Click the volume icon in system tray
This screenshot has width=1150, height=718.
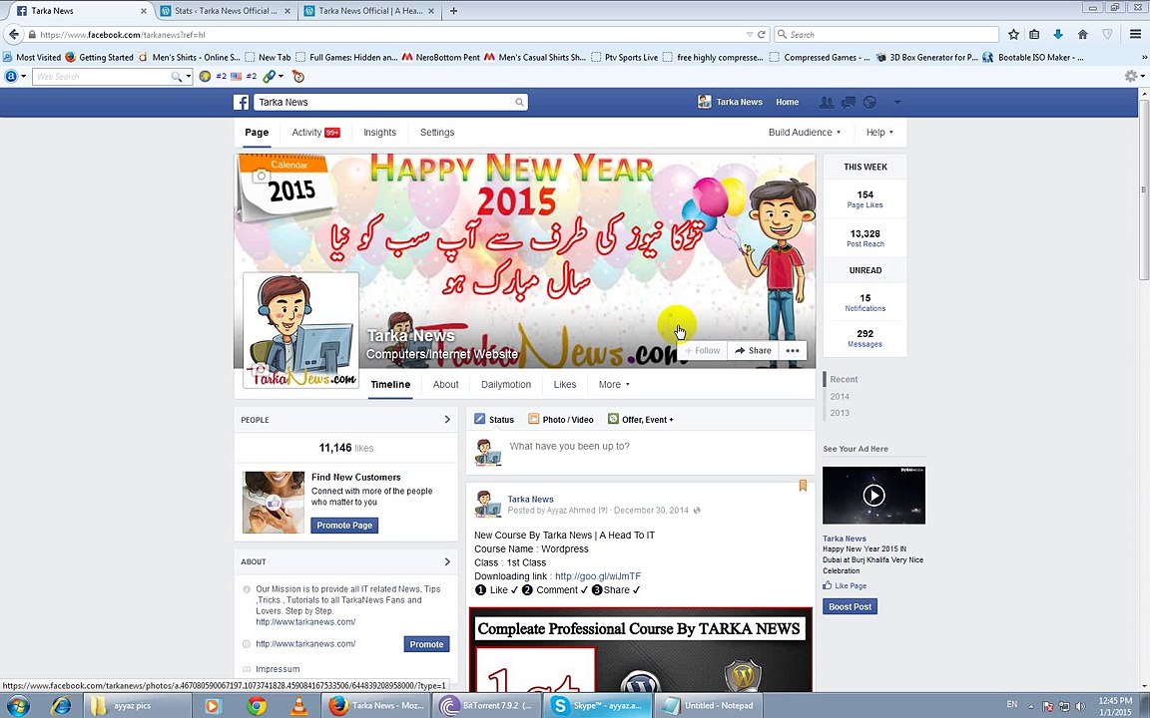(x=1079, y=706)
